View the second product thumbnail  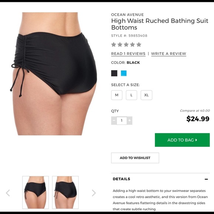pyautogui.click(x=65, y=193)
